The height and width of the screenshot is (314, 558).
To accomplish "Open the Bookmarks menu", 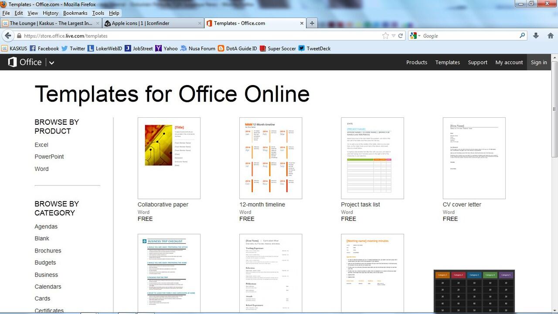I will (x=75, y=13).
